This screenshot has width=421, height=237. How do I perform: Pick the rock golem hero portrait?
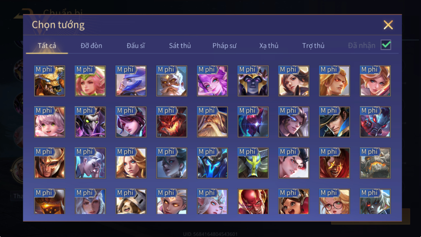click(375, 163)
